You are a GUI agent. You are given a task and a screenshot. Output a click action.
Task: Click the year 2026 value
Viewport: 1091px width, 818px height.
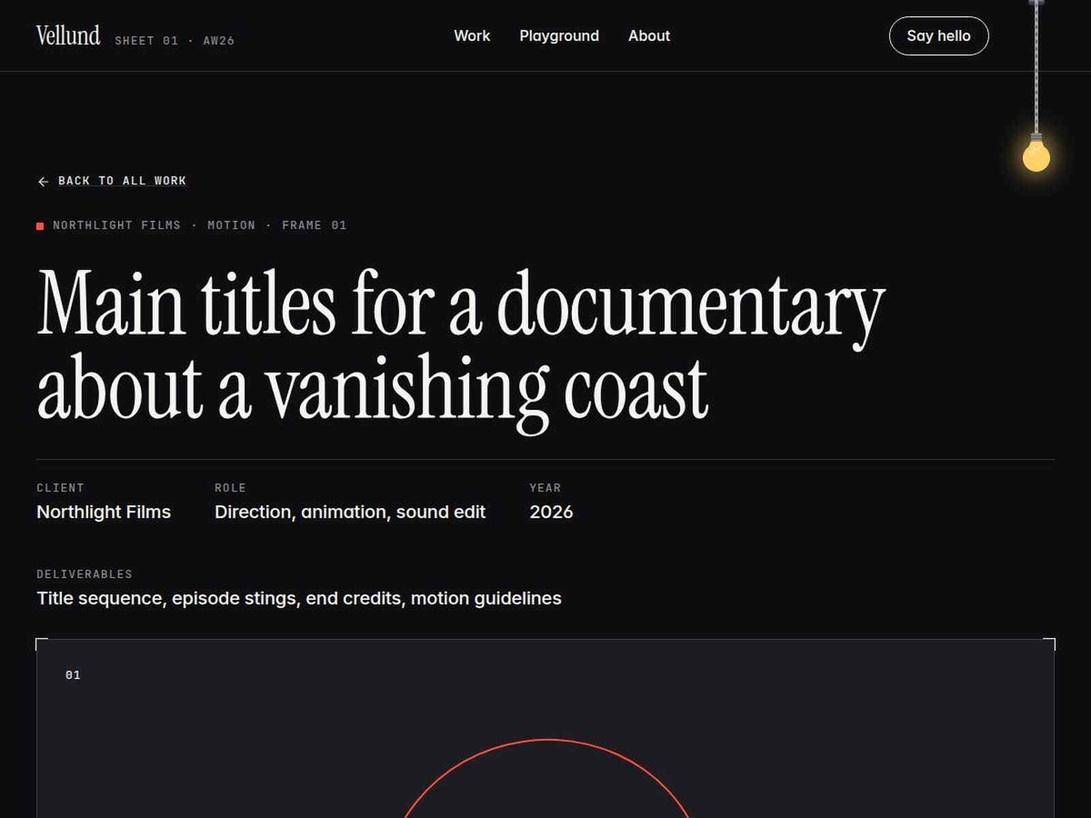coord(551,512)
